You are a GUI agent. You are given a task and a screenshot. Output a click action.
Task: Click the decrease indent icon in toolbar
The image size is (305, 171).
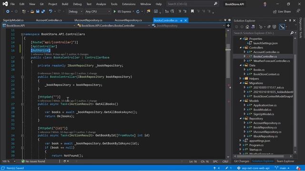[x=180, y=11]
